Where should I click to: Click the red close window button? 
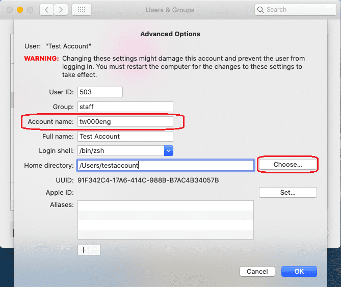[10, 10]
